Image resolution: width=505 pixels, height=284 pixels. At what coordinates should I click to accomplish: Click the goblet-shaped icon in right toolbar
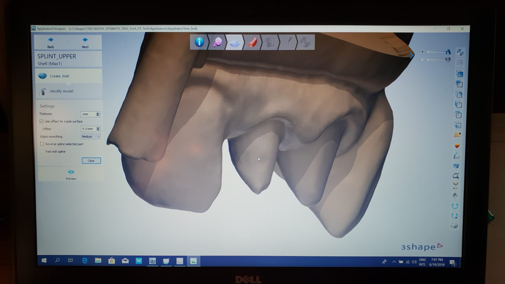pyautogui.click(x=455, y=186)
